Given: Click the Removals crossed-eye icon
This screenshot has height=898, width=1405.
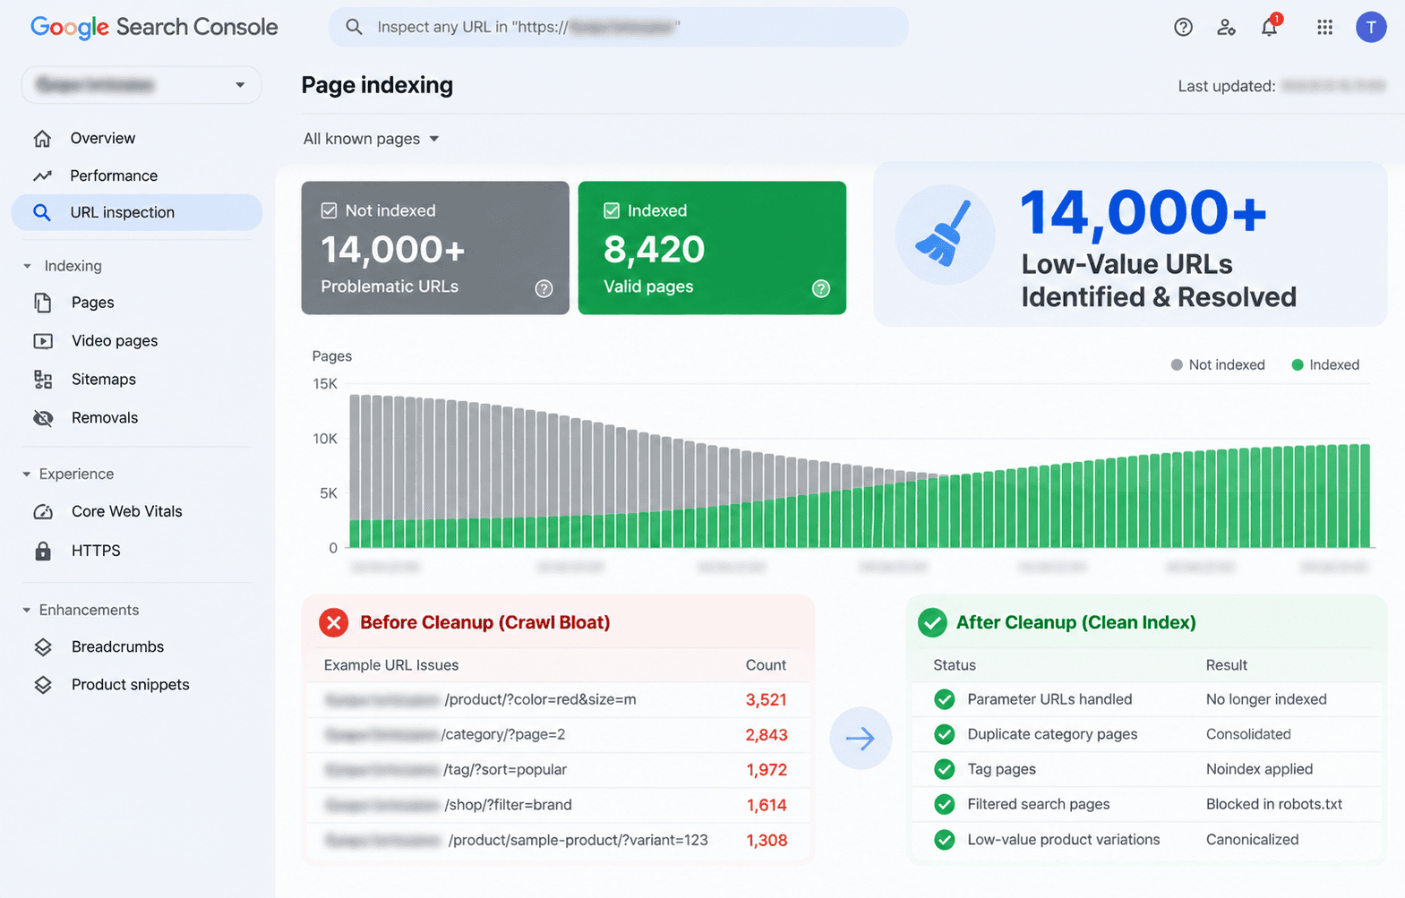Looking at the screenshot, I should 42,418.
